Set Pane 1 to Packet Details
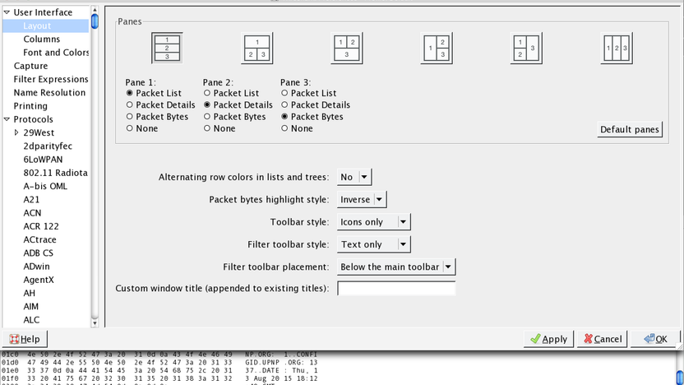Viewport: 684px width, 385px height. pyautogui.click(x=160, y=104)
